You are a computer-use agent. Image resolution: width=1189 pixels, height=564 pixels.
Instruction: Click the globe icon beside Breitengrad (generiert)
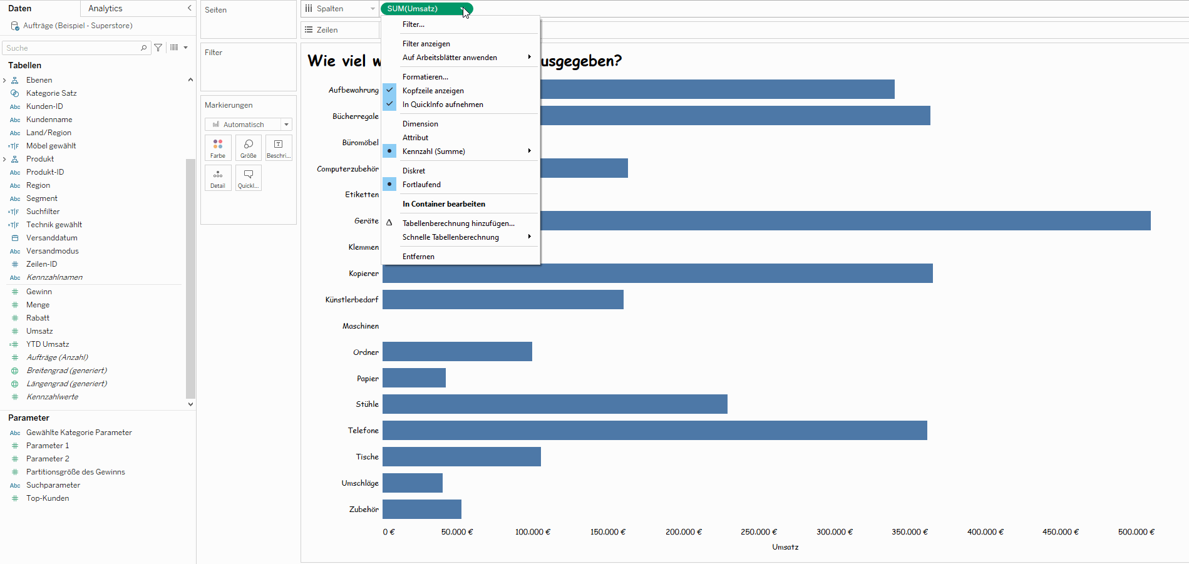(15, 371)
